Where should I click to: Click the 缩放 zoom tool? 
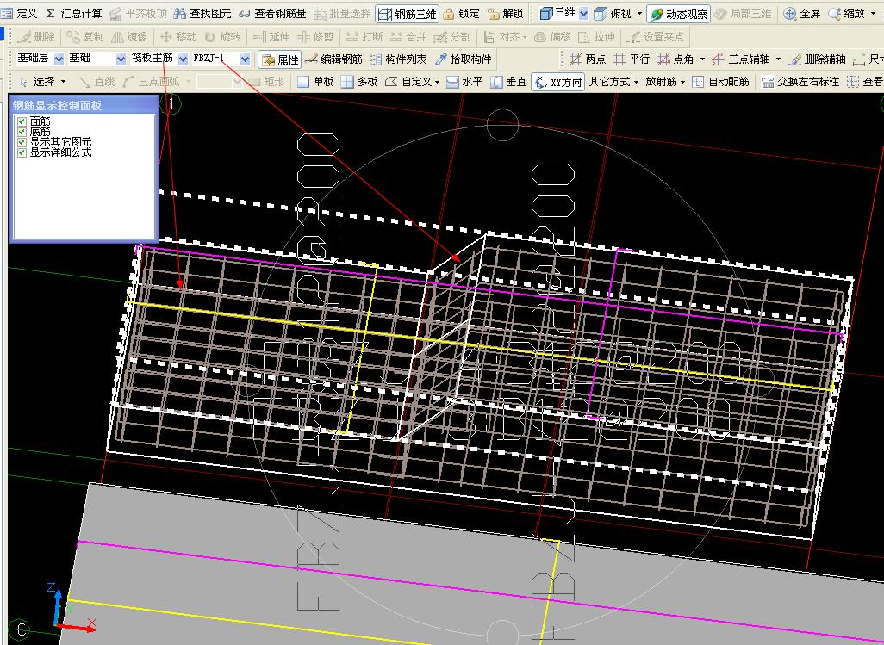click(x=846, y=13)
